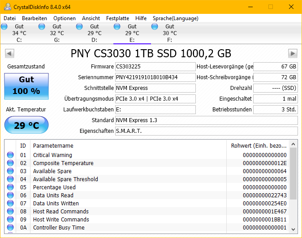Click status orb for Critical Warning row
This screenshot has width=302, height=238.
pyautogui.click(x=10, y=155)
